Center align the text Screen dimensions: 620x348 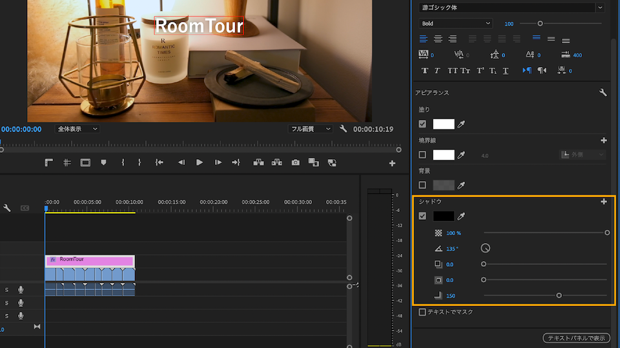pos(438,39)
